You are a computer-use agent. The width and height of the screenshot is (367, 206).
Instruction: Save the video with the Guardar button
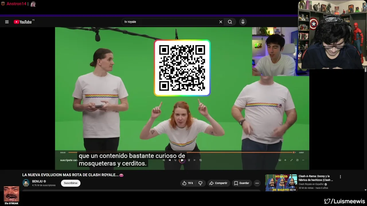point(241,183)
